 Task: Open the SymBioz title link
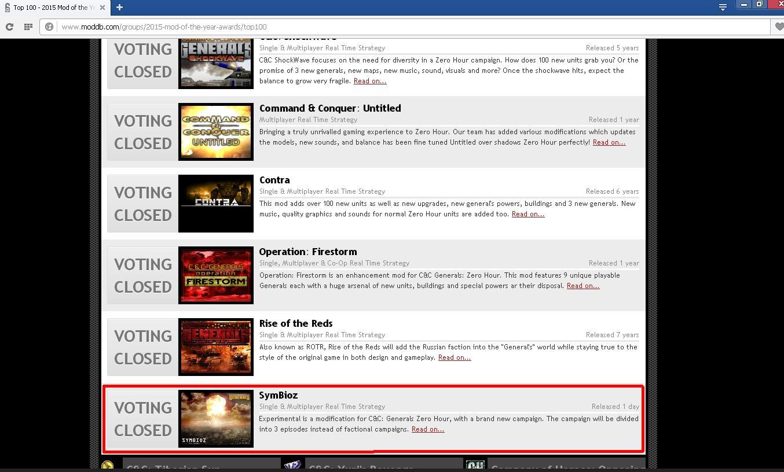point(279,395)
